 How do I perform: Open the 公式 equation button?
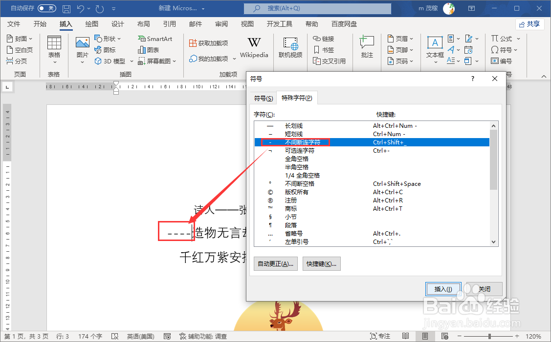point(502,39)
